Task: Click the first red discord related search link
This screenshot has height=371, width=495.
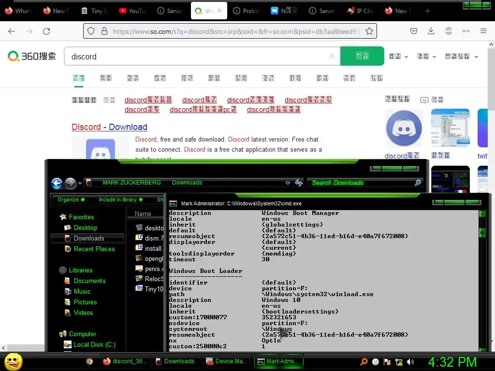Action: [148, 100]
